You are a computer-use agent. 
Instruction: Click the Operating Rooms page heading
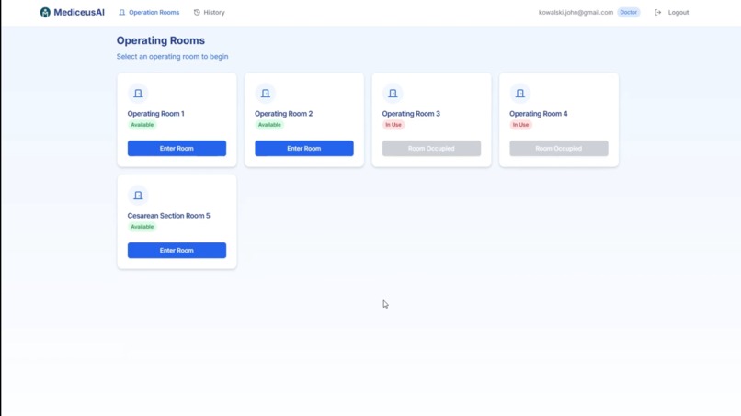[x=161, y=40]
